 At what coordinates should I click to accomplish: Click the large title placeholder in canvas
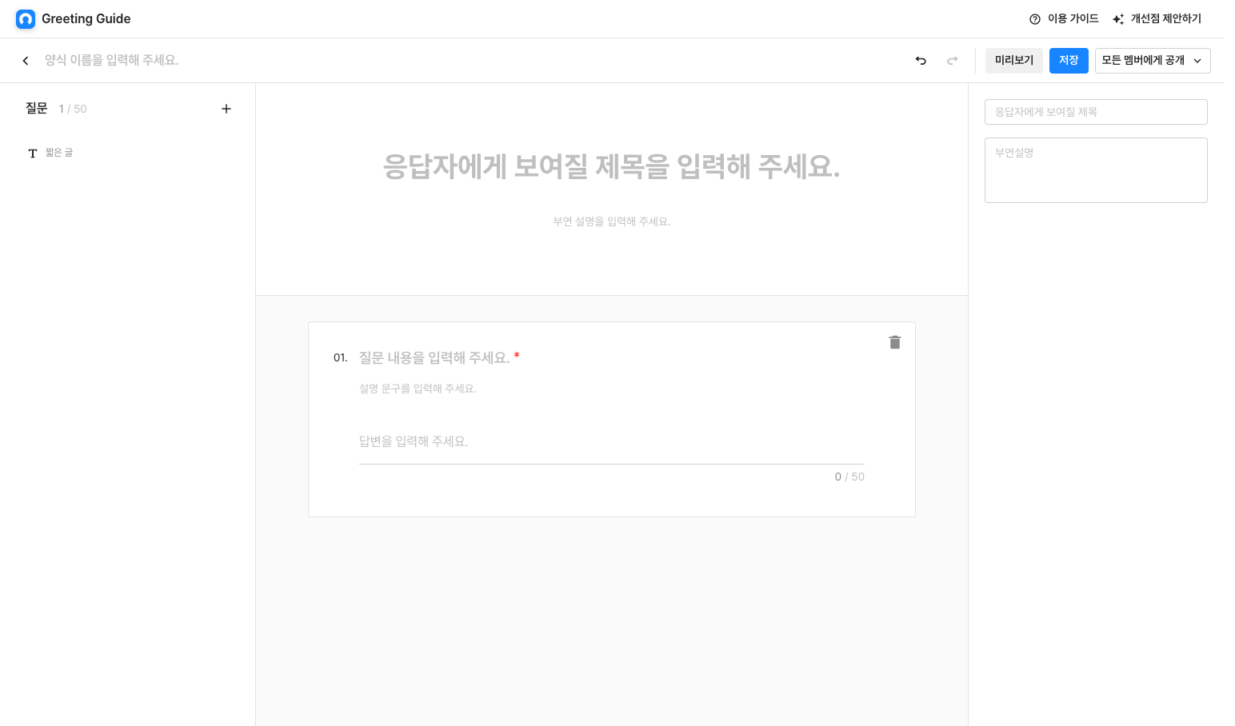click(612, 166)
